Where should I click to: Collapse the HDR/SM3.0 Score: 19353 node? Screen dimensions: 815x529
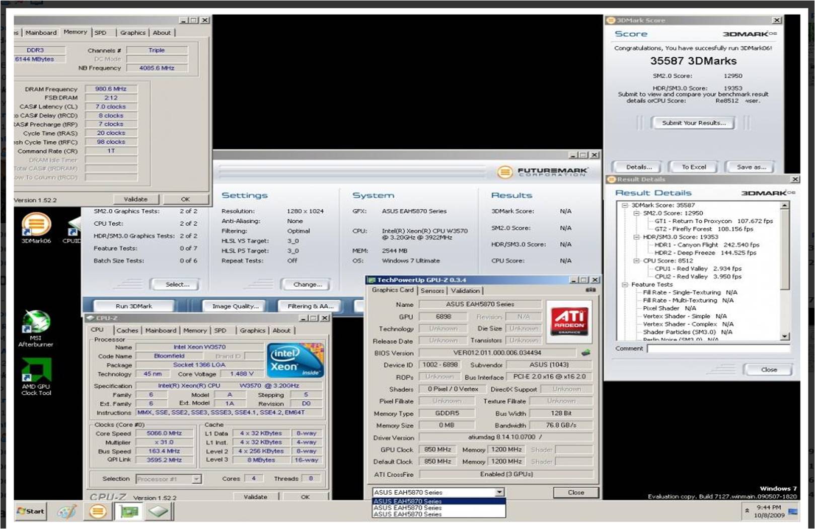coord(636,237)
